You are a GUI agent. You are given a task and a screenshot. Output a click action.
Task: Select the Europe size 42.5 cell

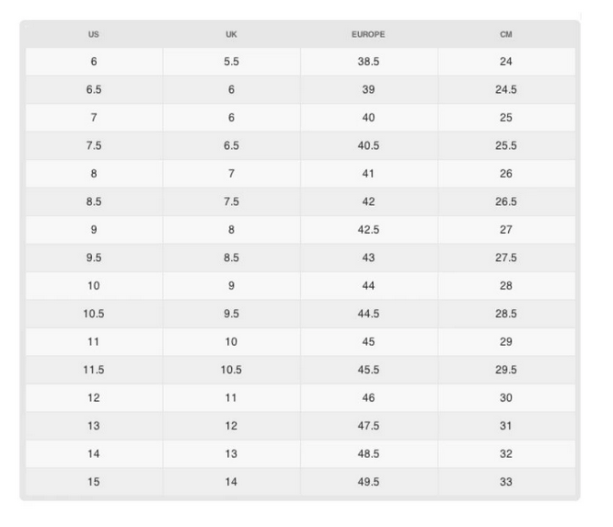pos(368,230)
